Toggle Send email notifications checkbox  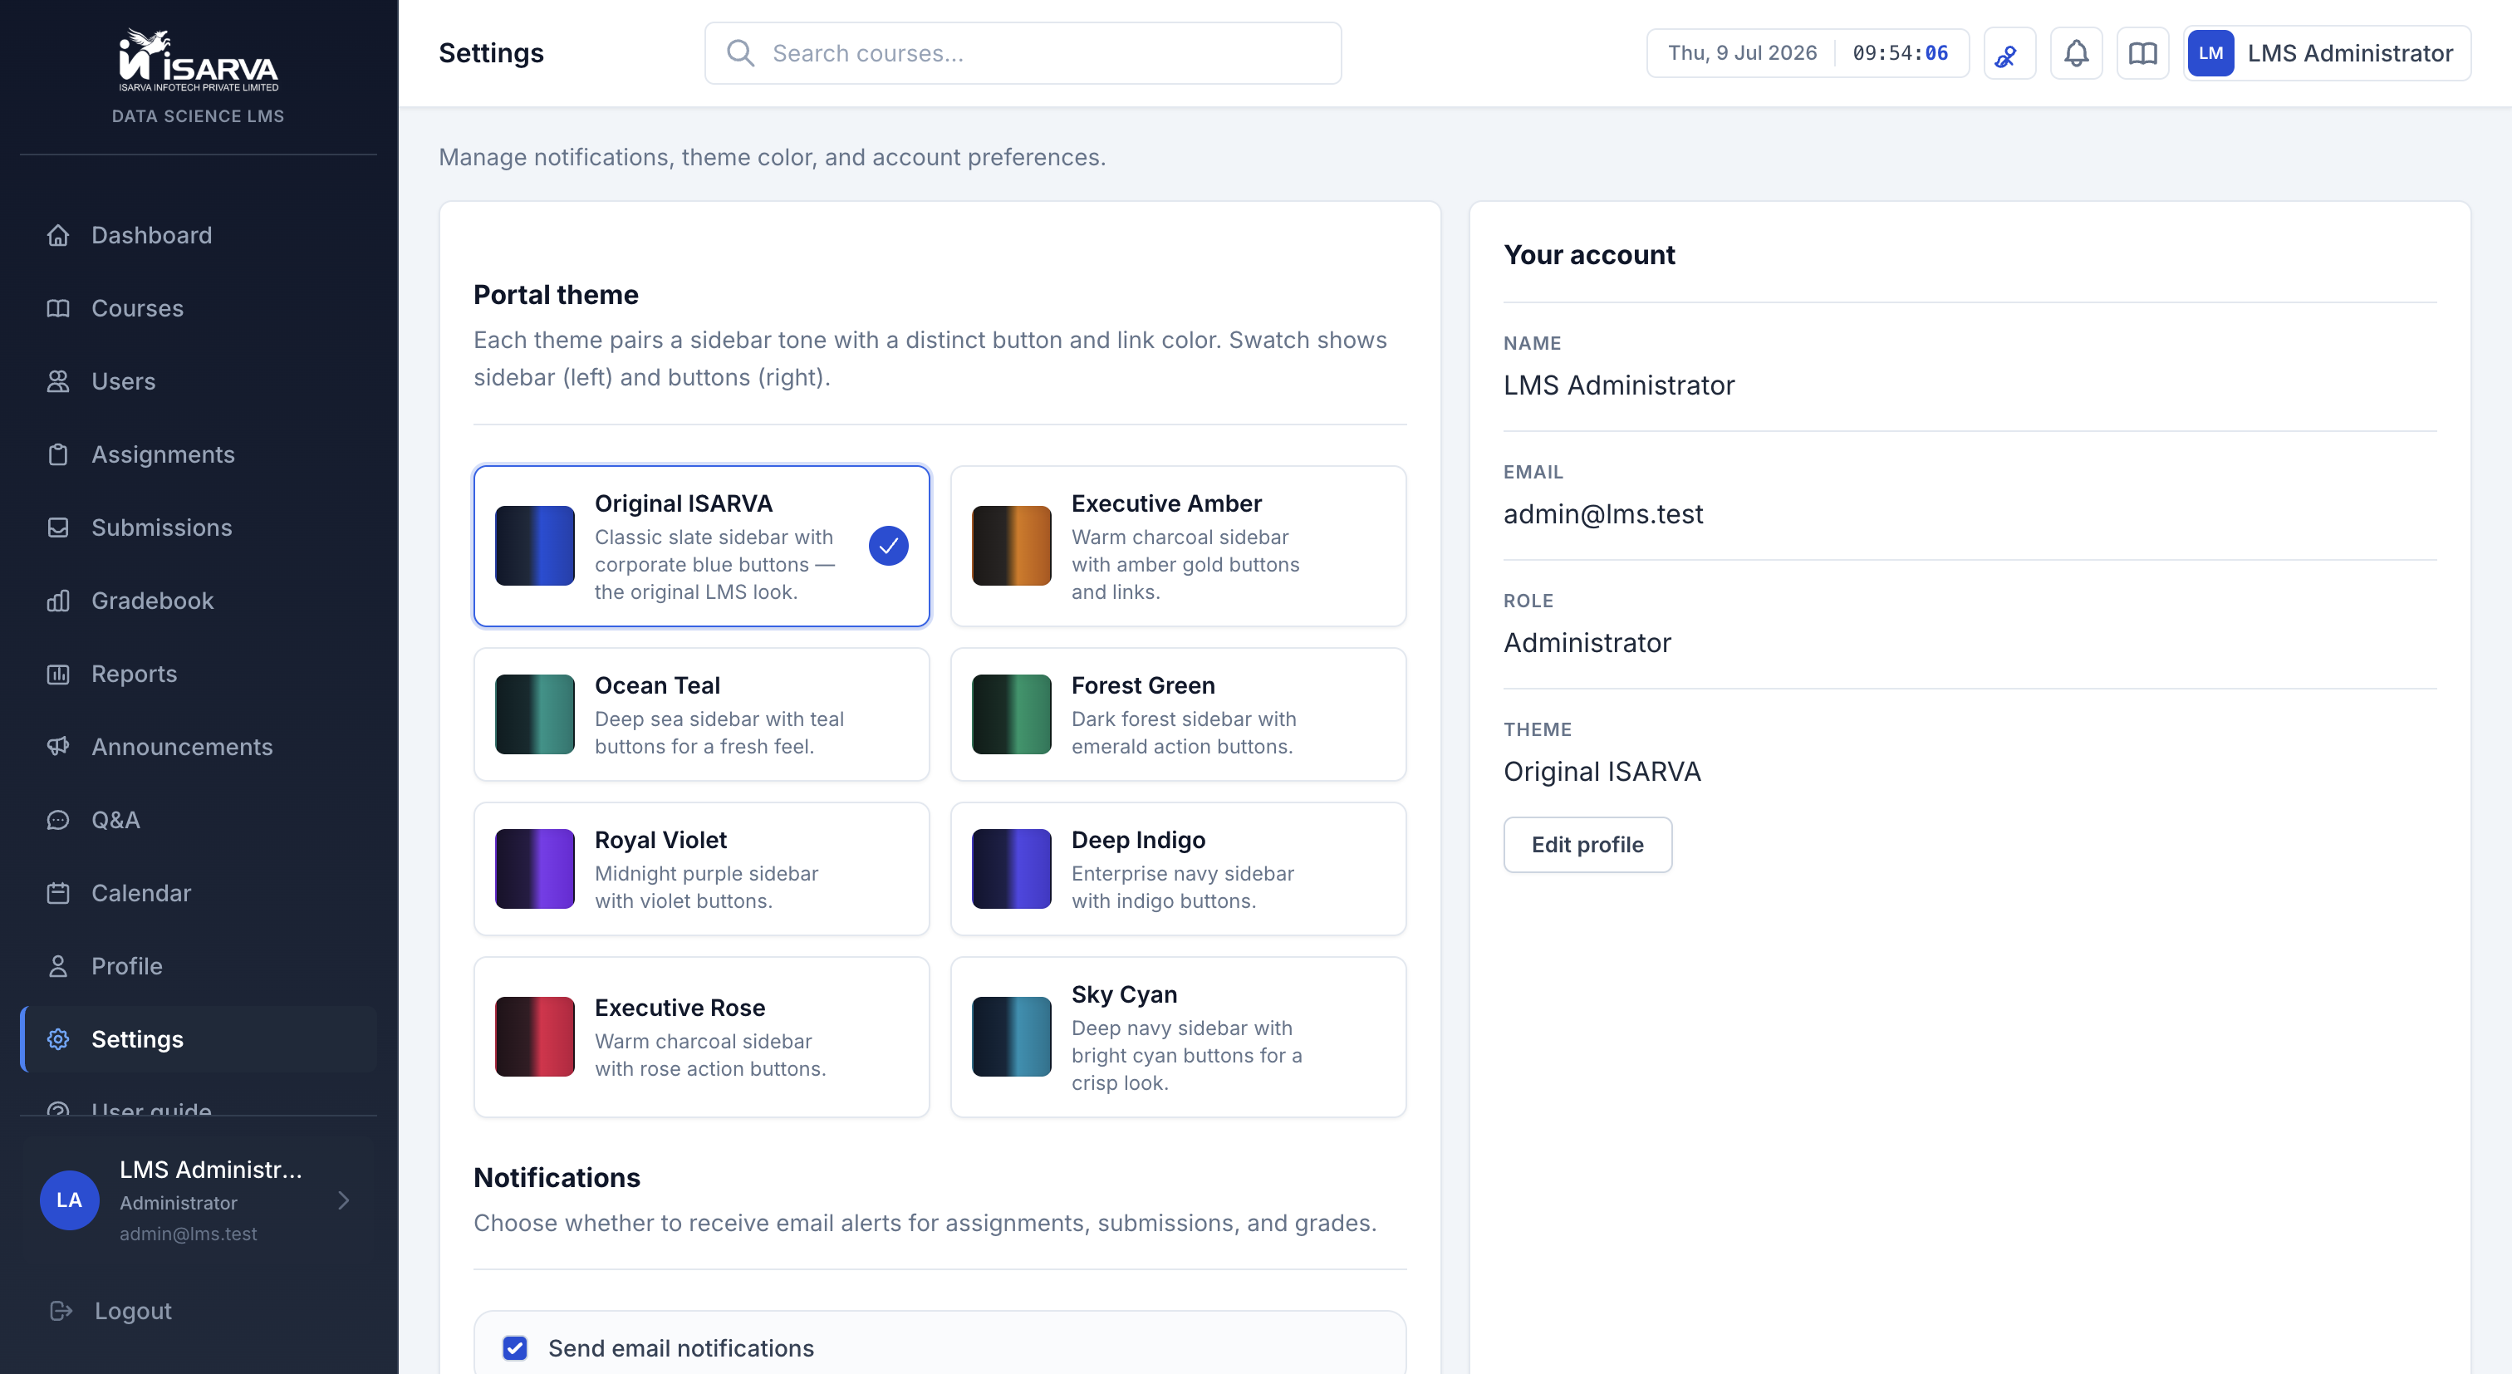515,1347
